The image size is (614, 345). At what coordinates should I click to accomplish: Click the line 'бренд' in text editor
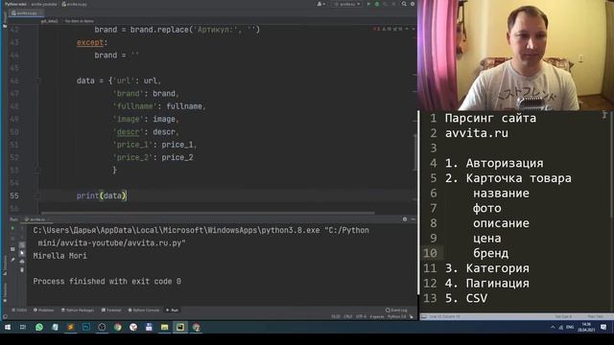click(x=490, y=253)
